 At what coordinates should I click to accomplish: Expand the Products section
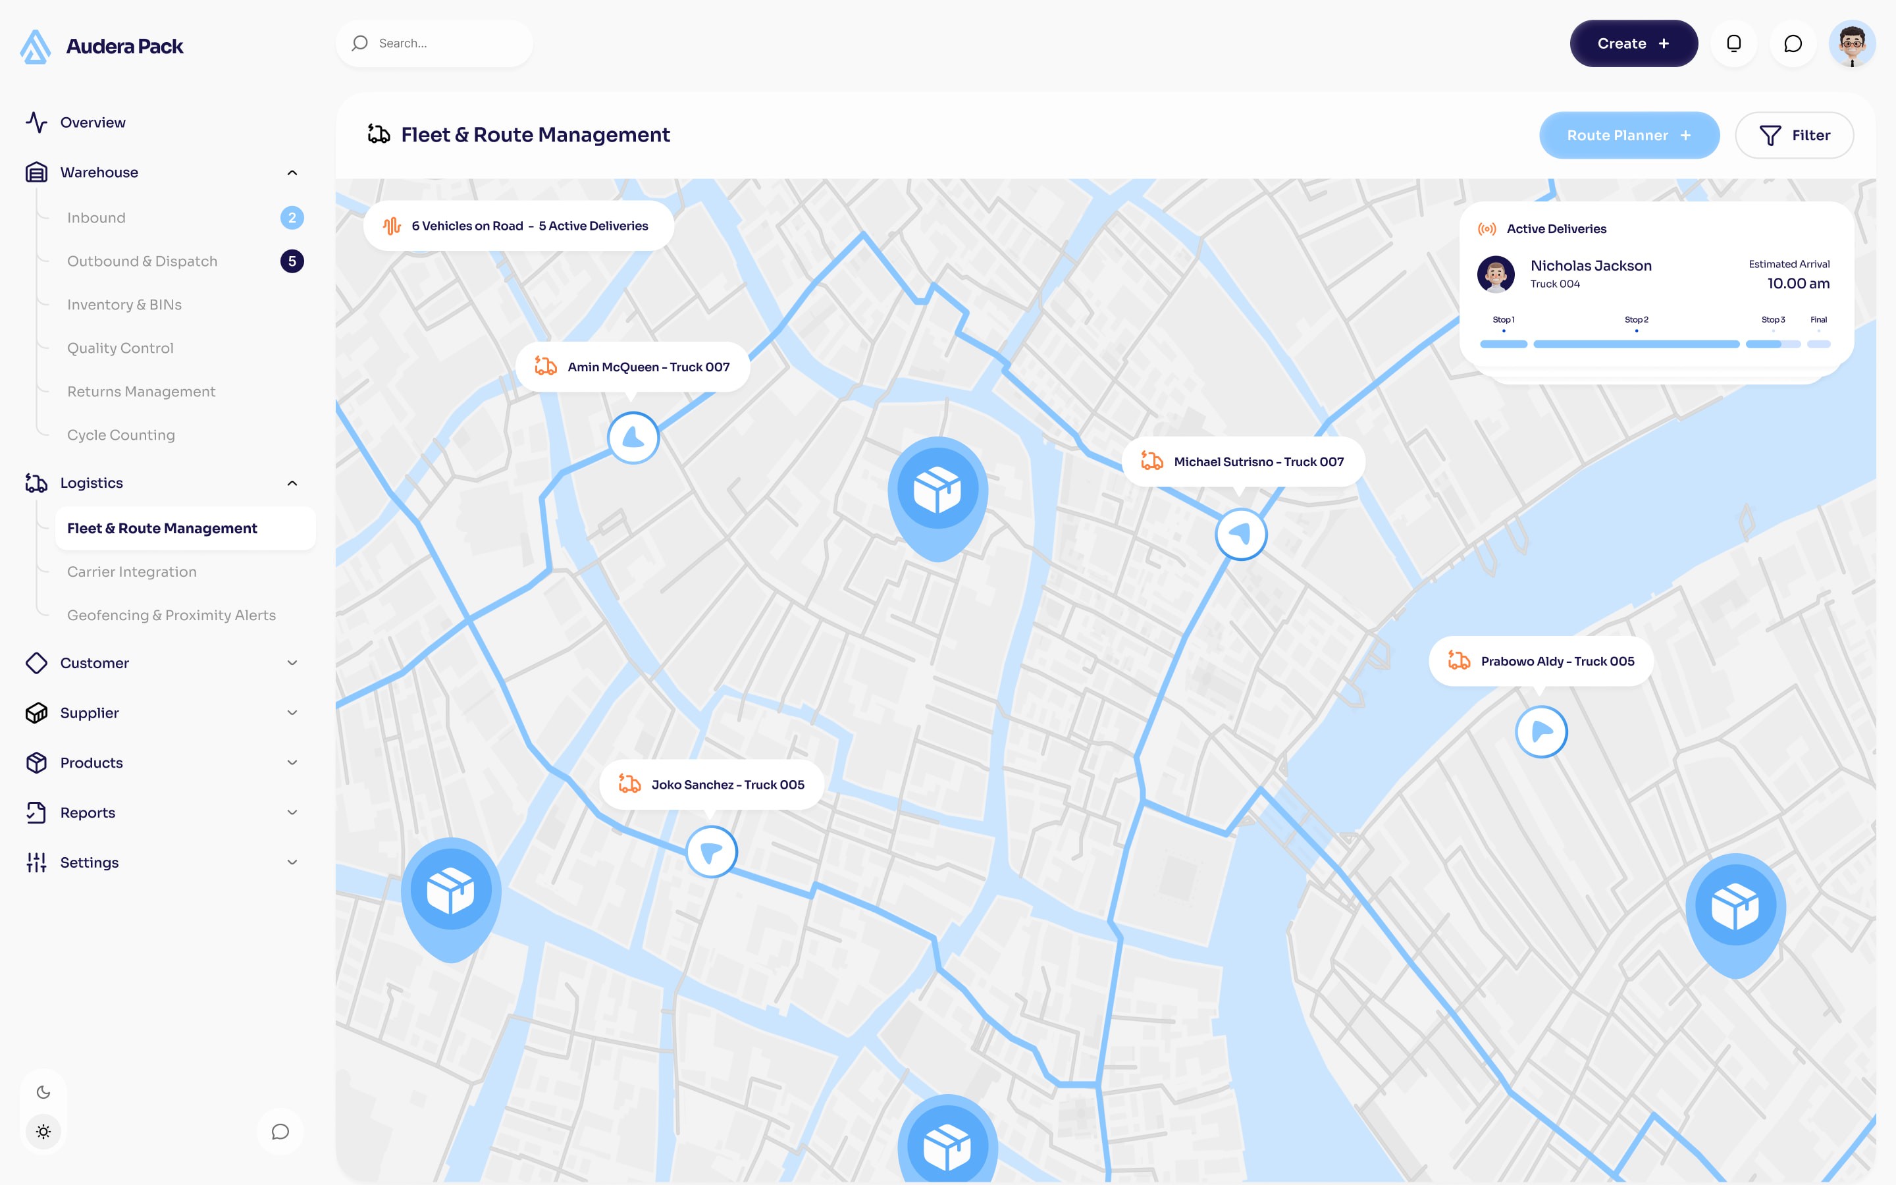(x=292, y=762)
